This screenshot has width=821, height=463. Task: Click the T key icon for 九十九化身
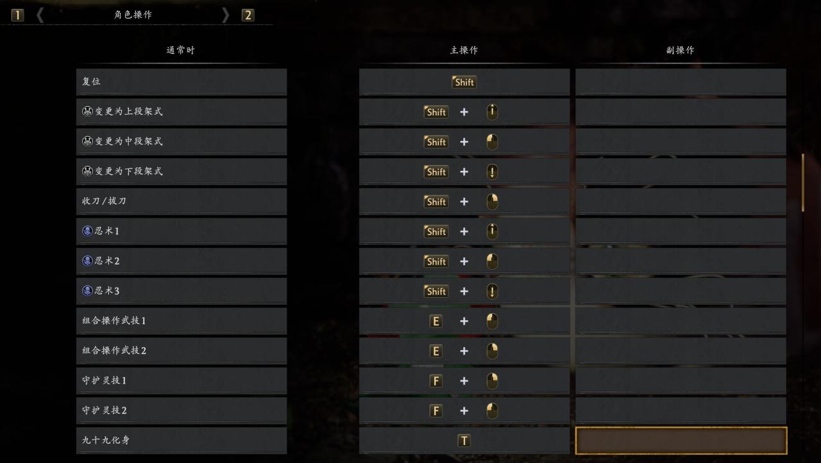click(x=464, y=441)
